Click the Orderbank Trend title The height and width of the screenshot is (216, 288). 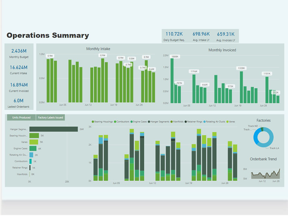[263, 159]
